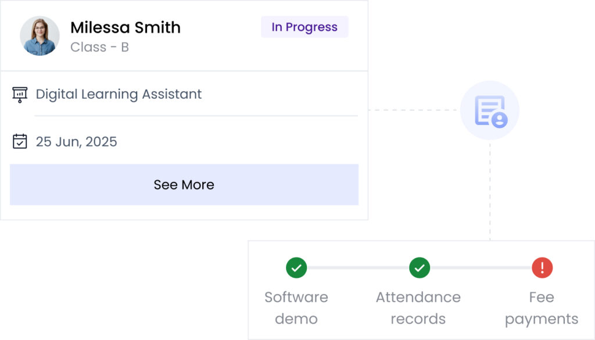
Task: Click progress line between Software demo and Attendance
Action: 357,268
